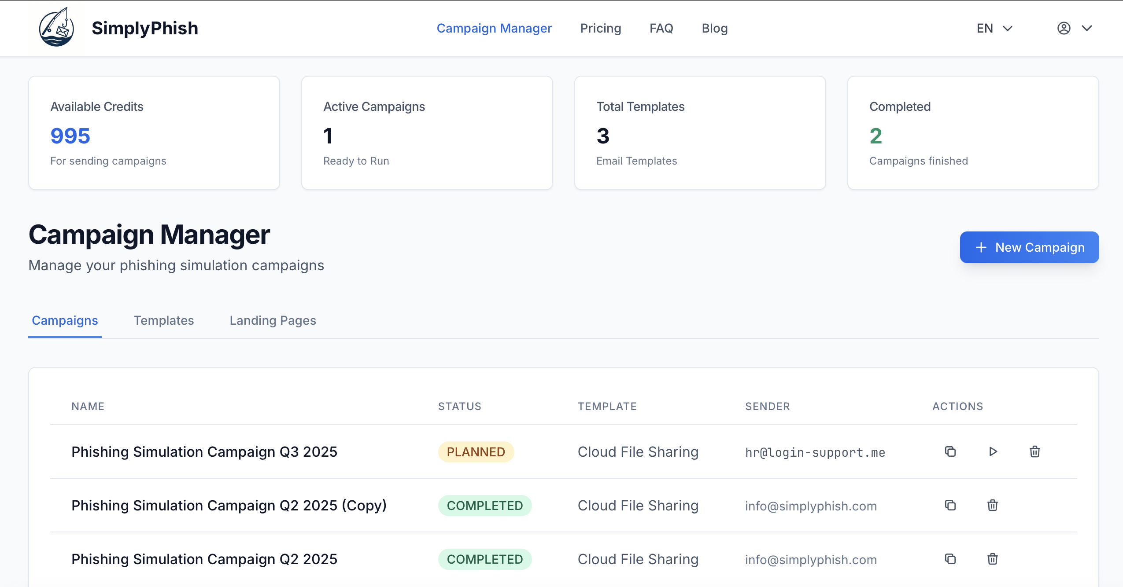The image size is (1123, 587).
Task: Open the Blog link
Action: (714, 28)
